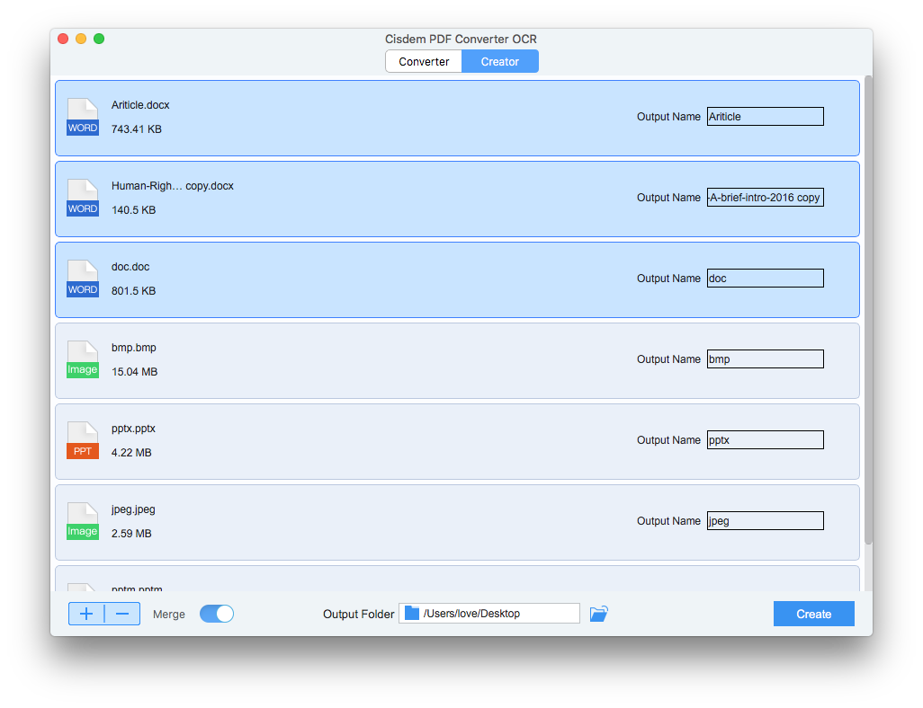Select the jpeg.jpeg file name
923x708 pixels.
pyautogui.click(x=133, y=509)
